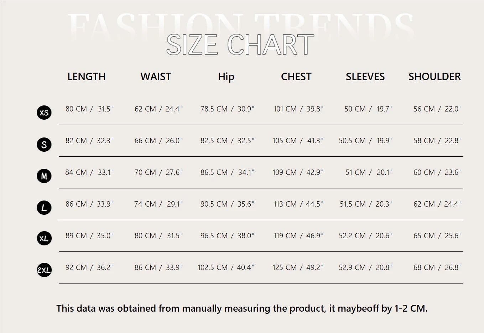Click XS length value 80 CM / 31.5"
Viewport: 484px width, 333px height.
(89, 109)
